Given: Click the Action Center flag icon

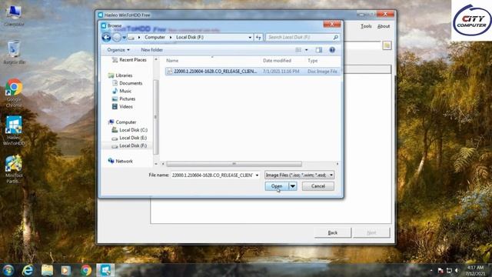Looking at the screenshot, I should tap(440, 270).
